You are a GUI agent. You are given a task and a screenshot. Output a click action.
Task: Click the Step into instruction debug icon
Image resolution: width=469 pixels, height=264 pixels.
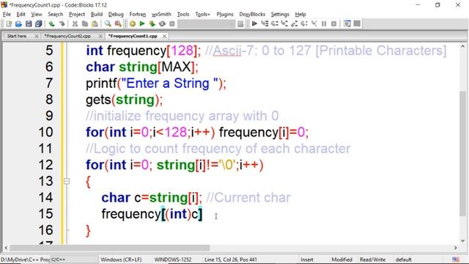click(314, 23)
